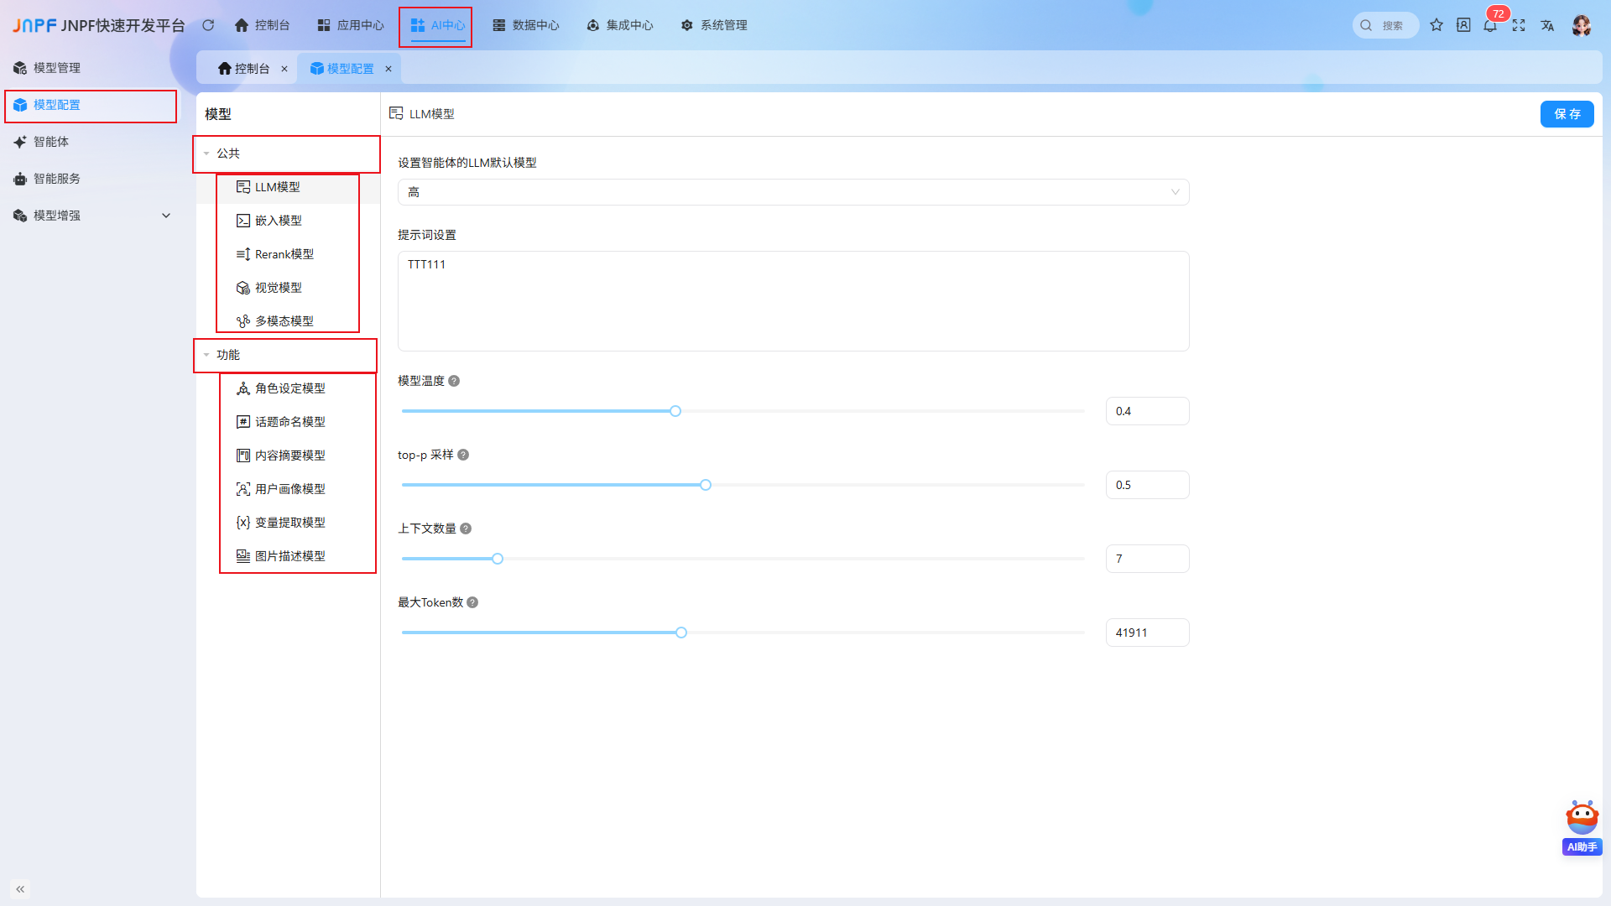Open the notifications bell with badge 72
The height and width of the screenshot is (906, 1611).
(x=1490, y=25)
